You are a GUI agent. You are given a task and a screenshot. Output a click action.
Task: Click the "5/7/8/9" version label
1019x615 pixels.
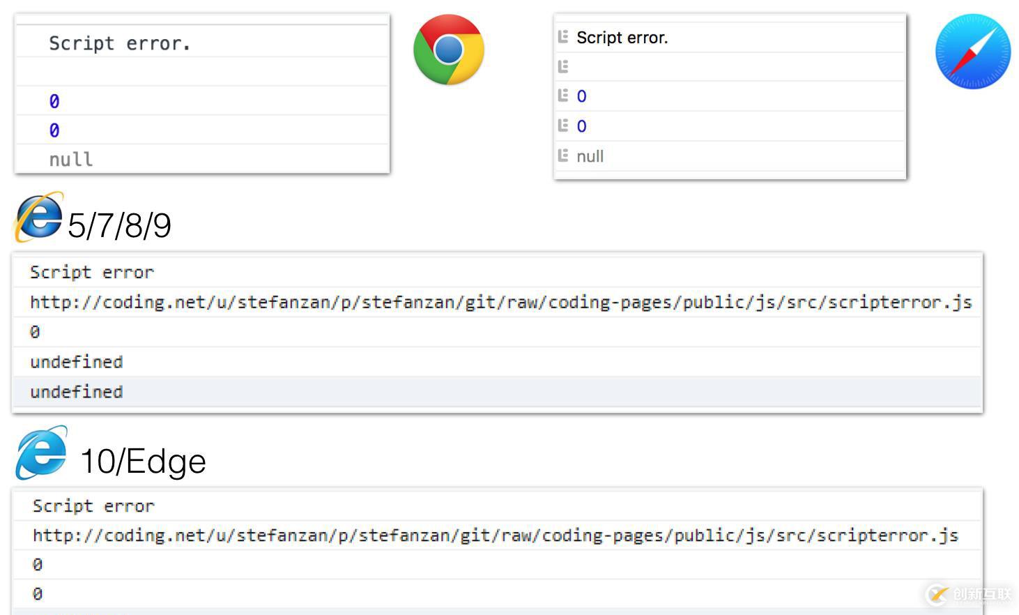click(x=119, y=225)
